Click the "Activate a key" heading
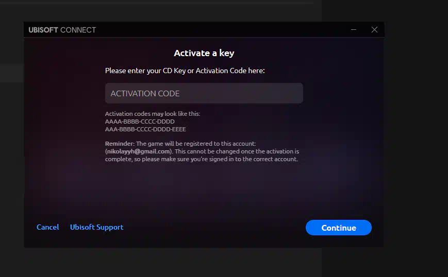448x277 pixels. coord(204,53)
